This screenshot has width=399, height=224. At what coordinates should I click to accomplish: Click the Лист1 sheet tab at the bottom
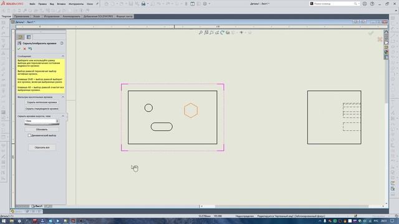click(37, 206)
